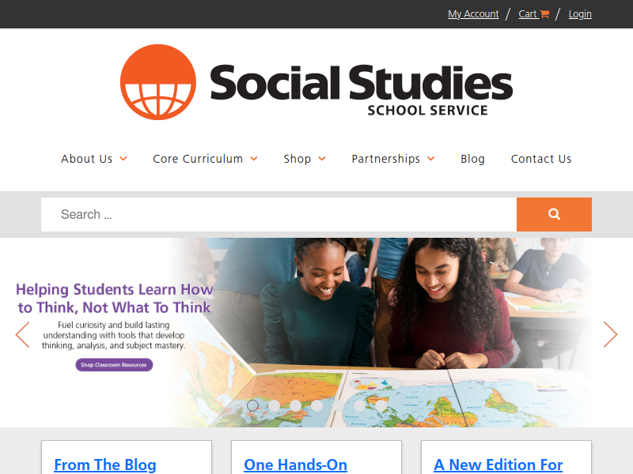Go to previous slide with left arrow
Image resolution: width=633 pixels, height=474 pixels.
pyautogui.click(x=22, y=334)
